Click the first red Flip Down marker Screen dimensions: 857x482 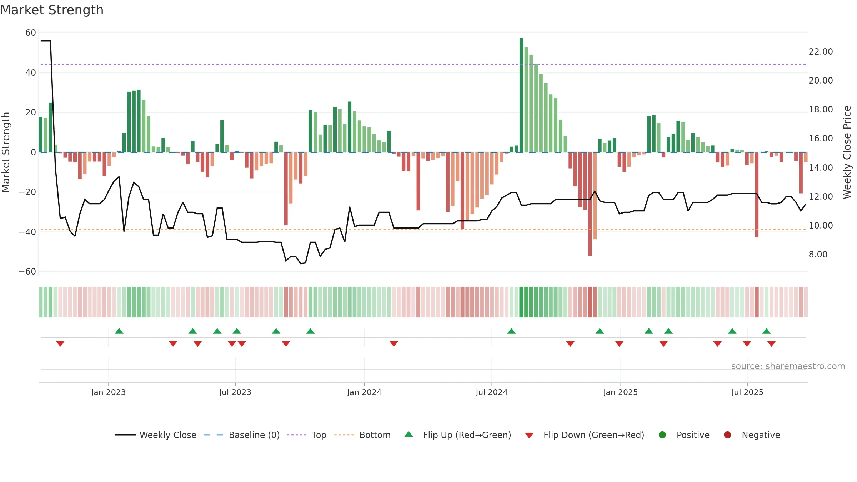[60, 344]
